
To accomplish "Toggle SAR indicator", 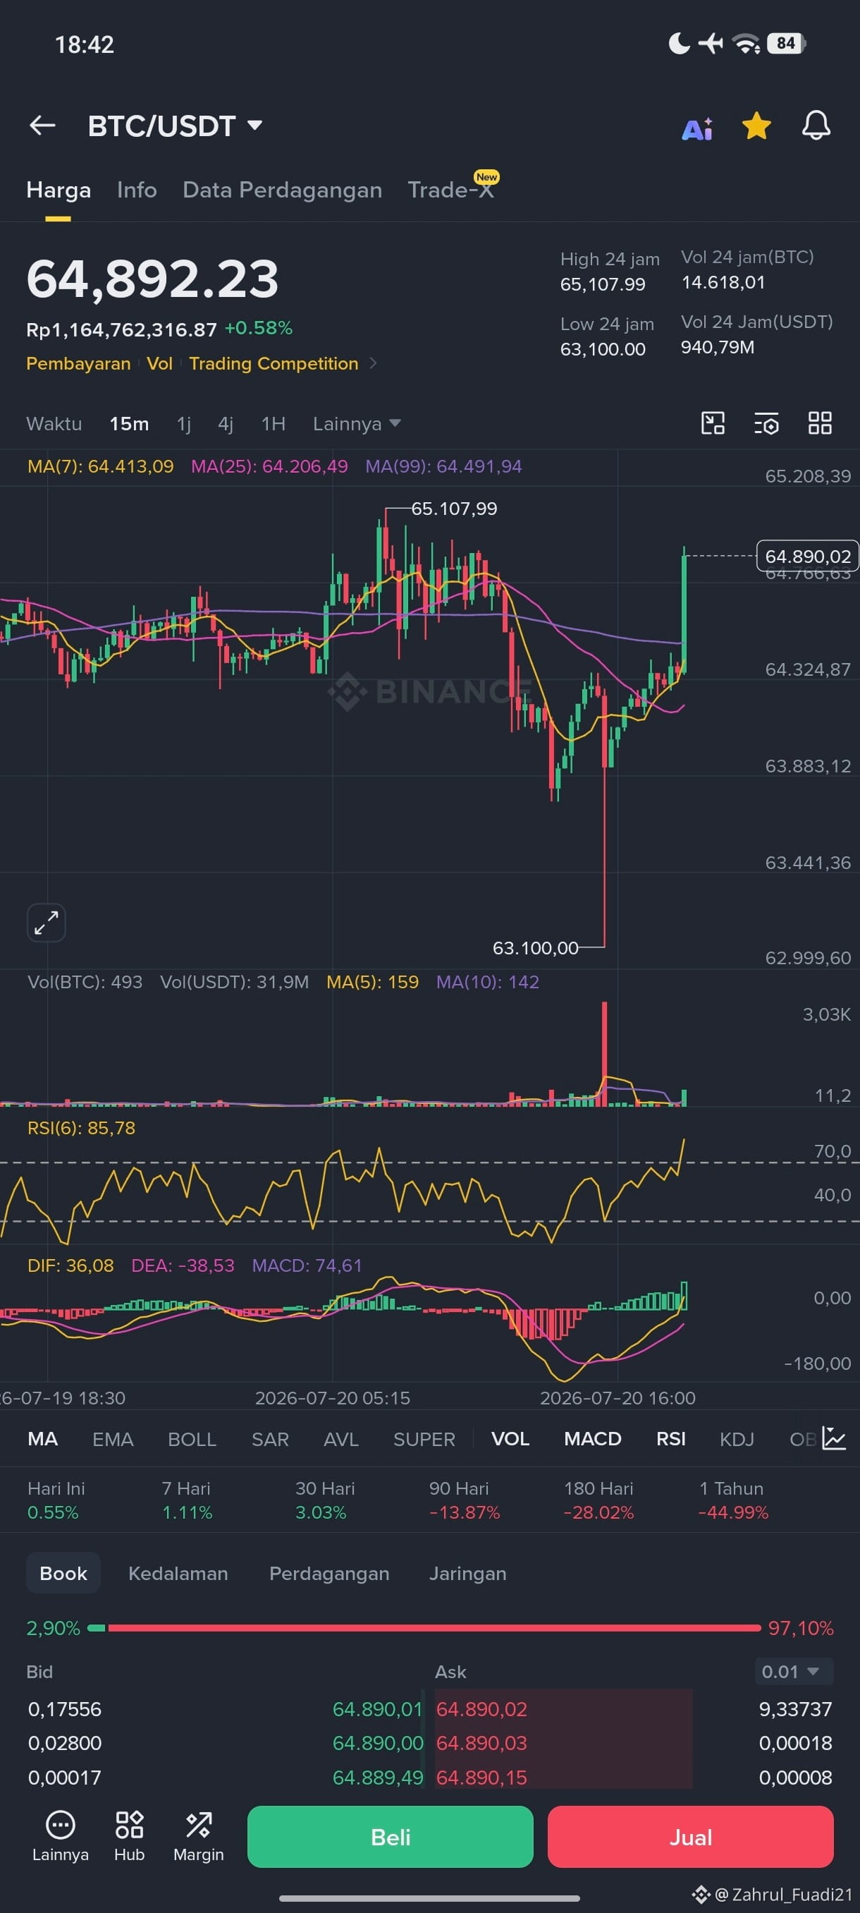I will [x=270, y=1438].
